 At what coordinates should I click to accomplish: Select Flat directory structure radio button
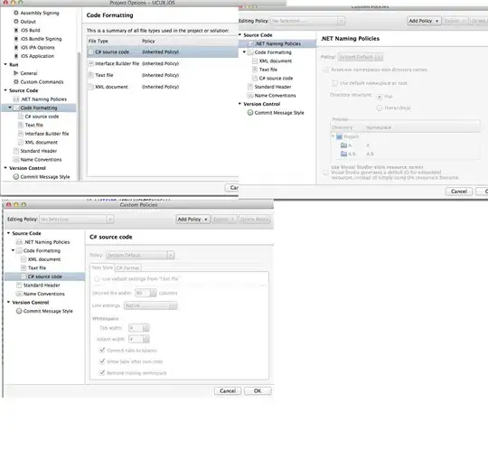pos(380,97)
